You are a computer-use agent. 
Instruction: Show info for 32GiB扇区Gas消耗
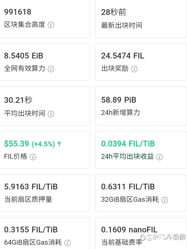164,200
